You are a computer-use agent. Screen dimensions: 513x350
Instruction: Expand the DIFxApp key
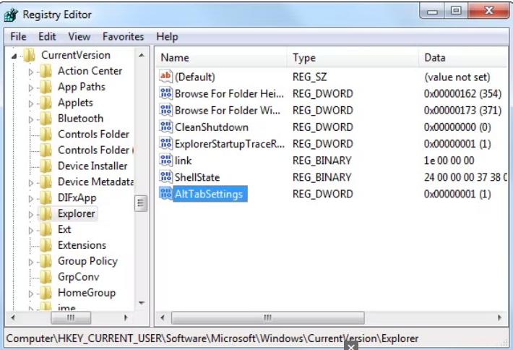[x=31, y=198]
